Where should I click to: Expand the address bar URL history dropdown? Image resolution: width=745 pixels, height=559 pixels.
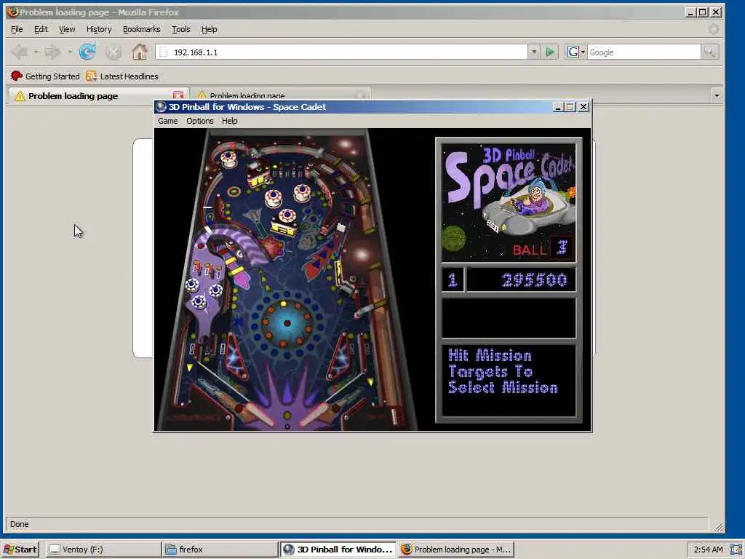point(533,52)
